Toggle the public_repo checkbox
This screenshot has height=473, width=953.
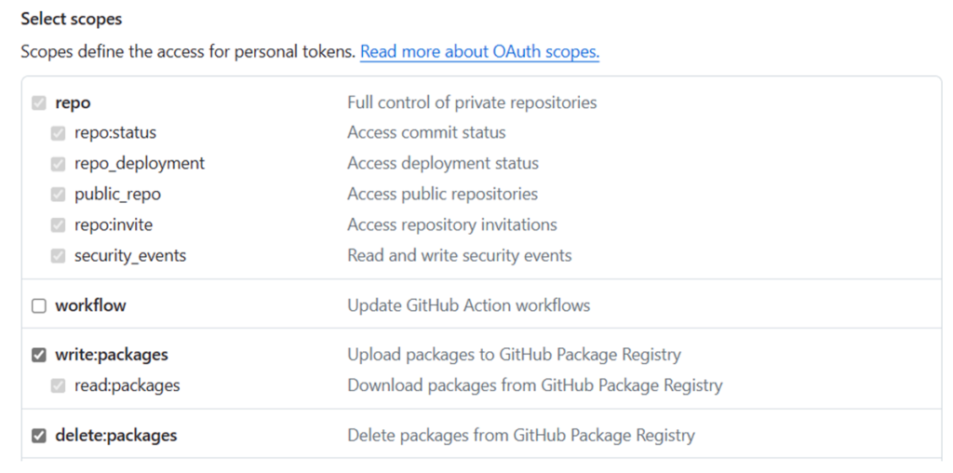[59, 195]
